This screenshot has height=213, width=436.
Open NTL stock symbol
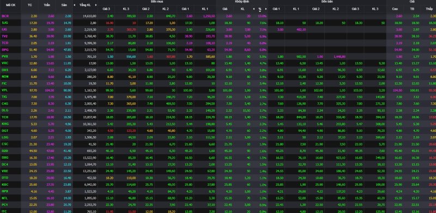point(5,197)
